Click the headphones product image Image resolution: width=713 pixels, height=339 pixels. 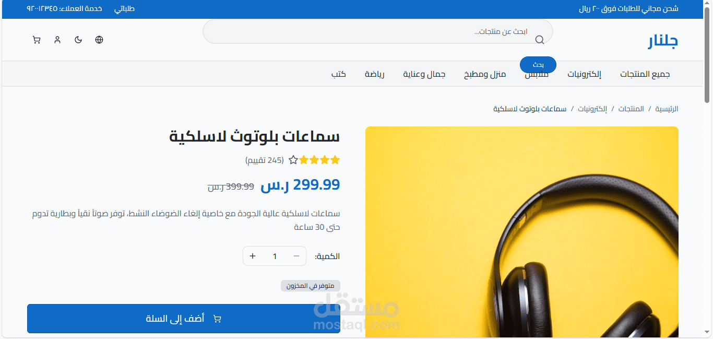click(x=522, y=232)
